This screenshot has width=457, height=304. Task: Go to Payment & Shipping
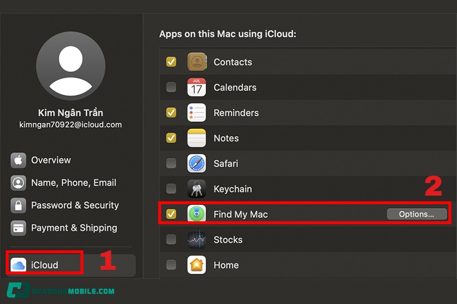pos(73,228)
